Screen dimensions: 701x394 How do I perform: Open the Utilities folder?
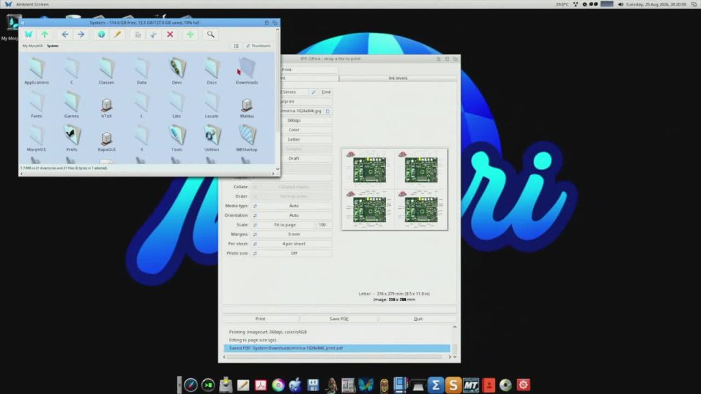212,138
